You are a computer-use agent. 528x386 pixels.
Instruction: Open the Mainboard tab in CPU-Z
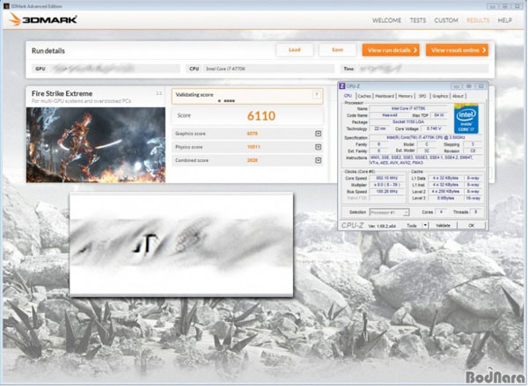click(x=385, y=96)
